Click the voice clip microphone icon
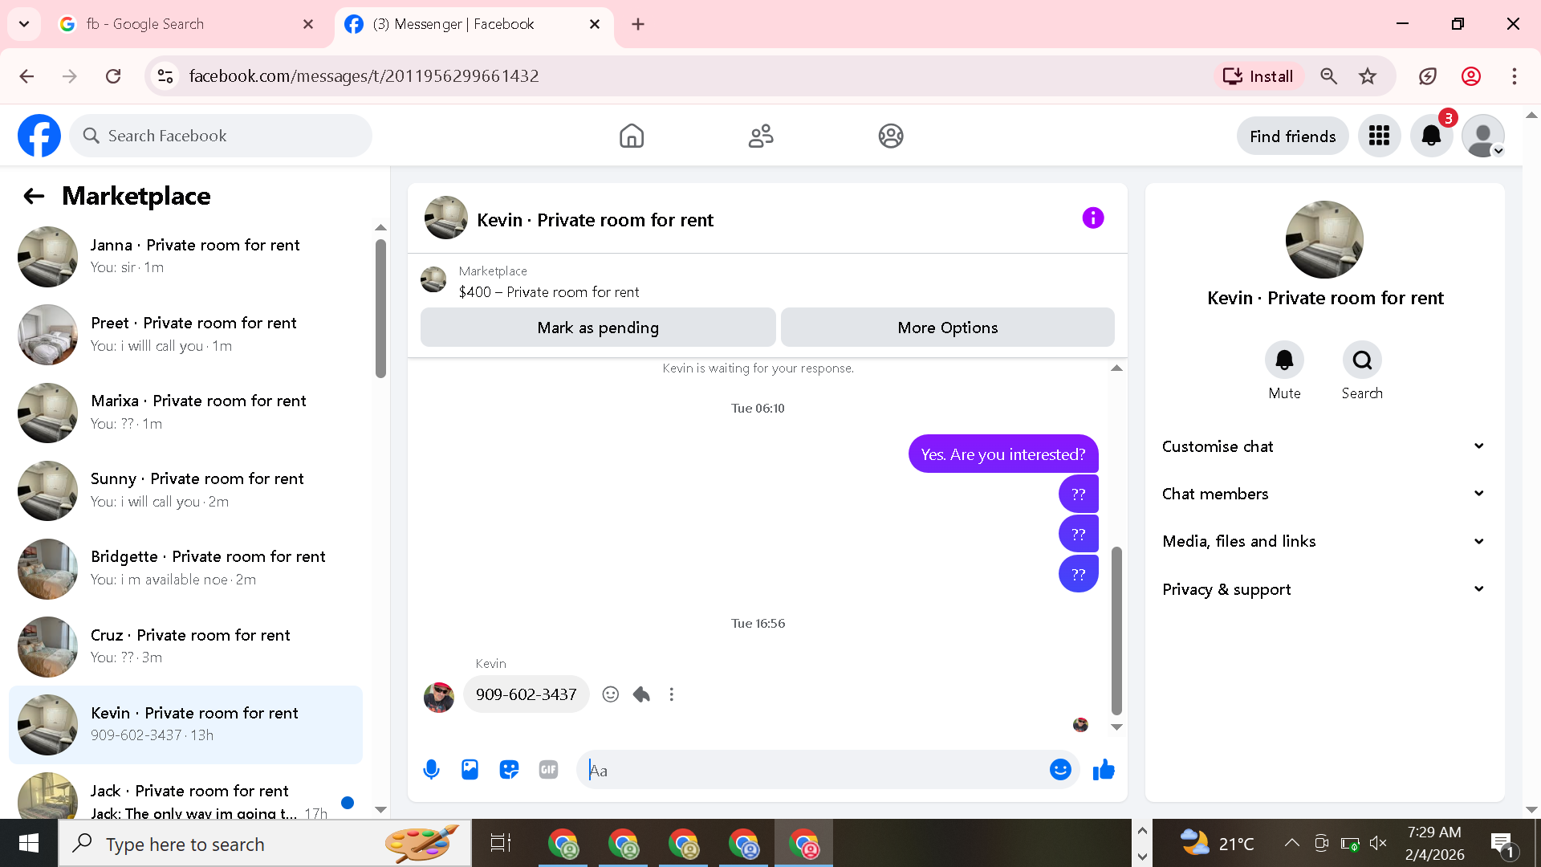 pyautogui.click(x=431, y=770)
